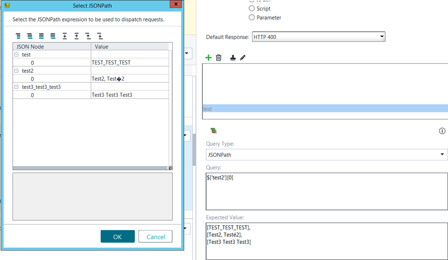Click the Test3 Test3 Test3 value cell

[130, 95]
